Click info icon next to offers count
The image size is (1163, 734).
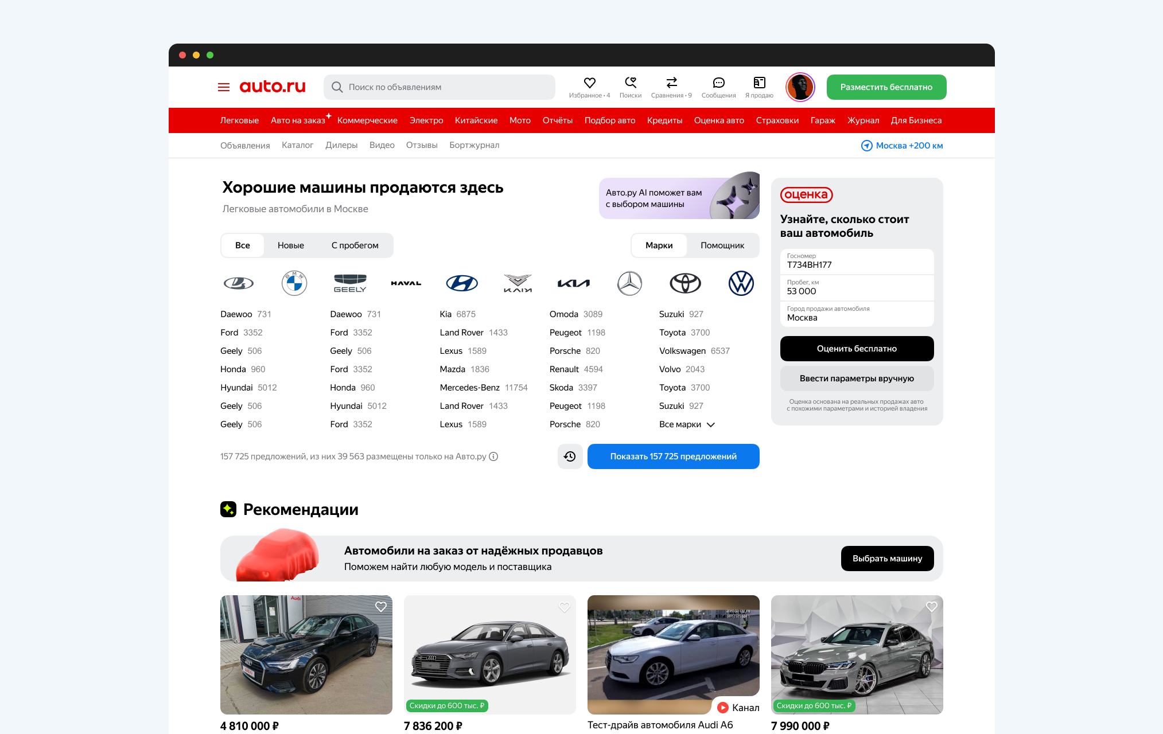(493, 456)
